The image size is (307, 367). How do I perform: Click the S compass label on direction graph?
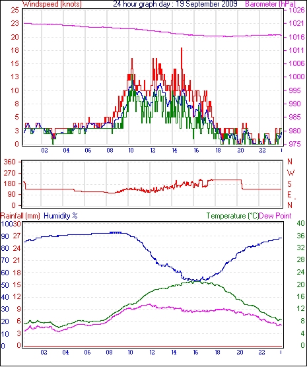point(289,184)
